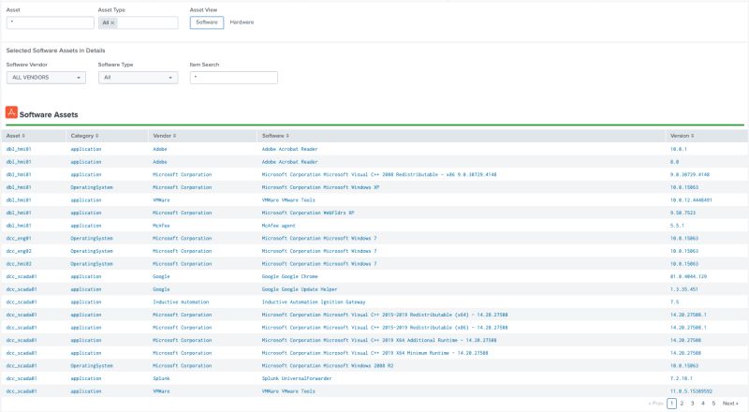Go to results page 5
The height and width of the screenshot is (412, 749).
coord(713,404)
